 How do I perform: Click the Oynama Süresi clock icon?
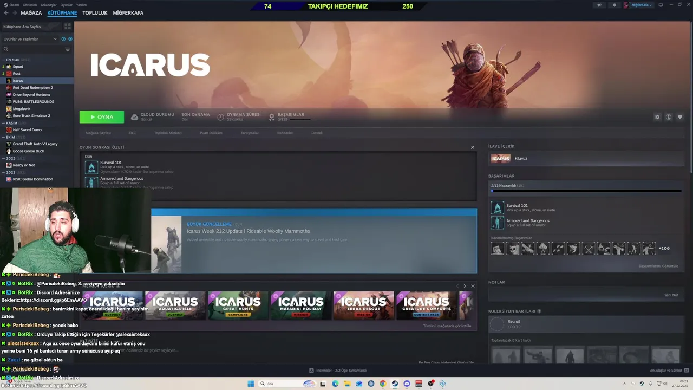[x=220, y=117]
